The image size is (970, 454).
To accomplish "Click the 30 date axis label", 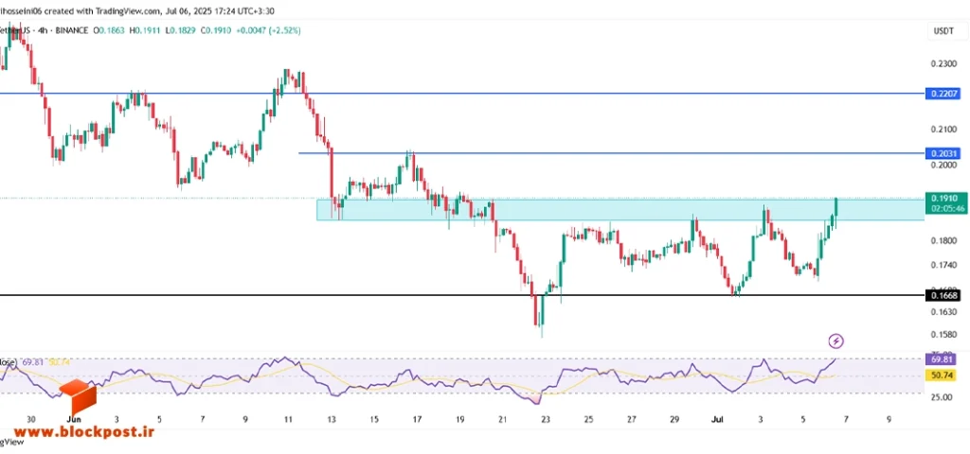I will (31, 419).
